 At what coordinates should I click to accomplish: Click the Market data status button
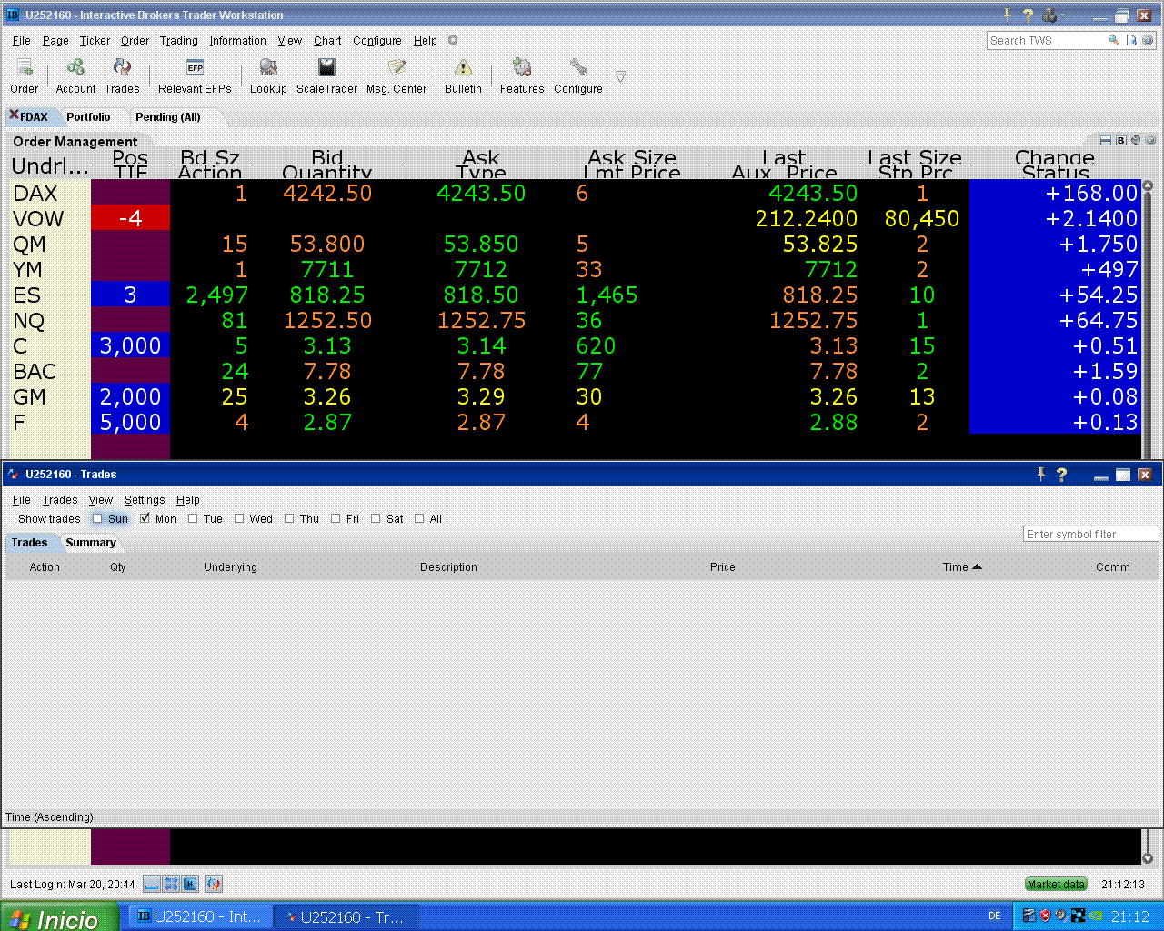(x=1056, y=884)
